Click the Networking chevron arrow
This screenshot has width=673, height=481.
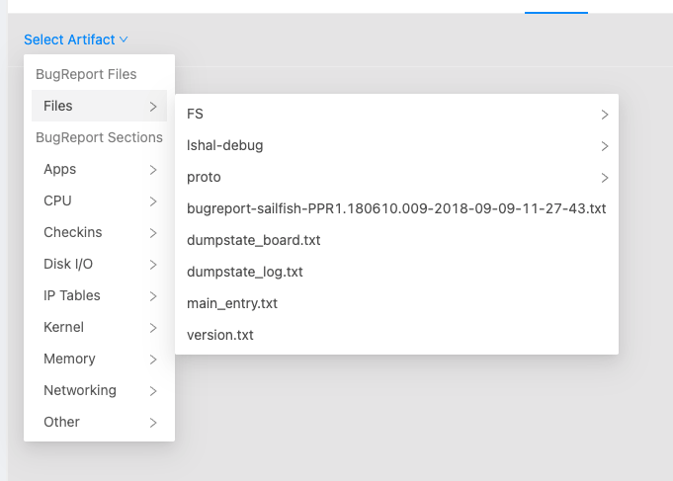click(153, 390)
